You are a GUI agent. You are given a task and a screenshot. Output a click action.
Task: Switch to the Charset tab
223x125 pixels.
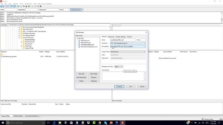pyautogui.click(x=129, y=37)
